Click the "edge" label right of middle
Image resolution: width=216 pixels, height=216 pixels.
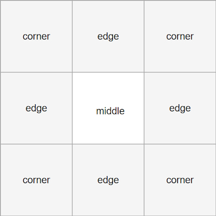[180, 109]
